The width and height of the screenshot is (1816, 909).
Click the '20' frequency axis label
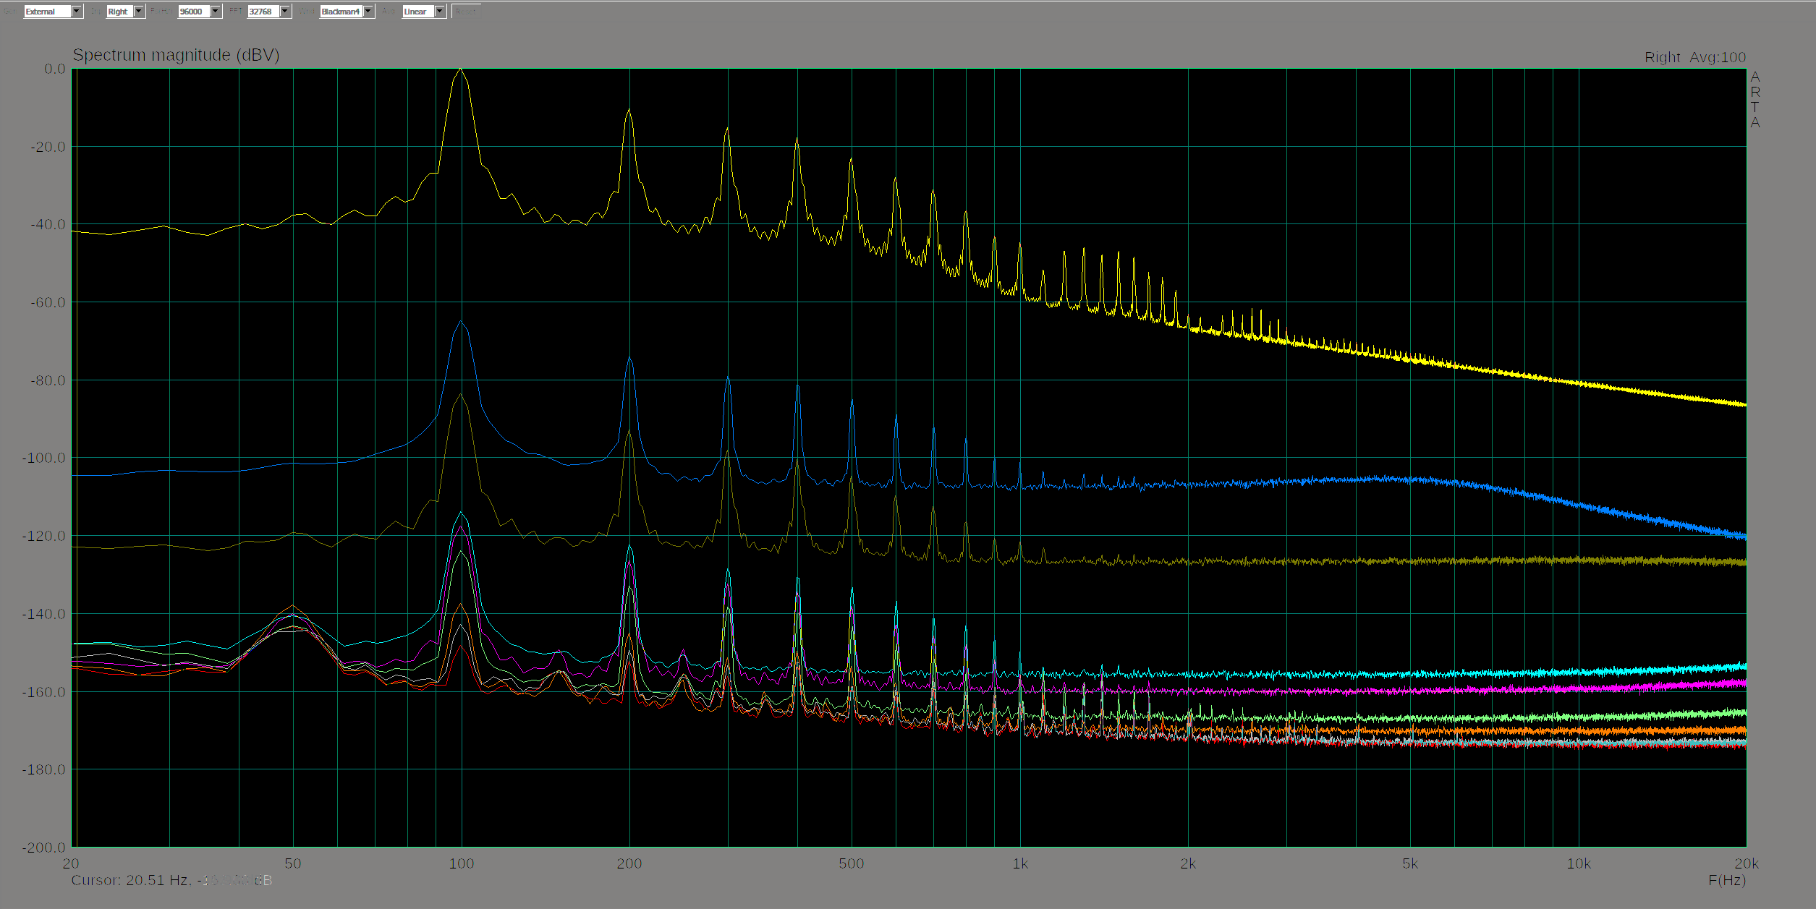71,863
